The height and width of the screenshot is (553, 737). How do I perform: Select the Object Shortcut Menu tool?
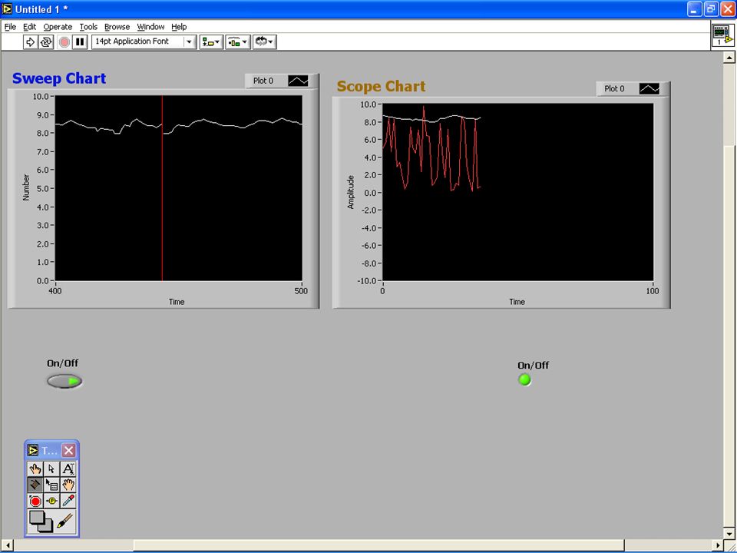pos(51,485)
